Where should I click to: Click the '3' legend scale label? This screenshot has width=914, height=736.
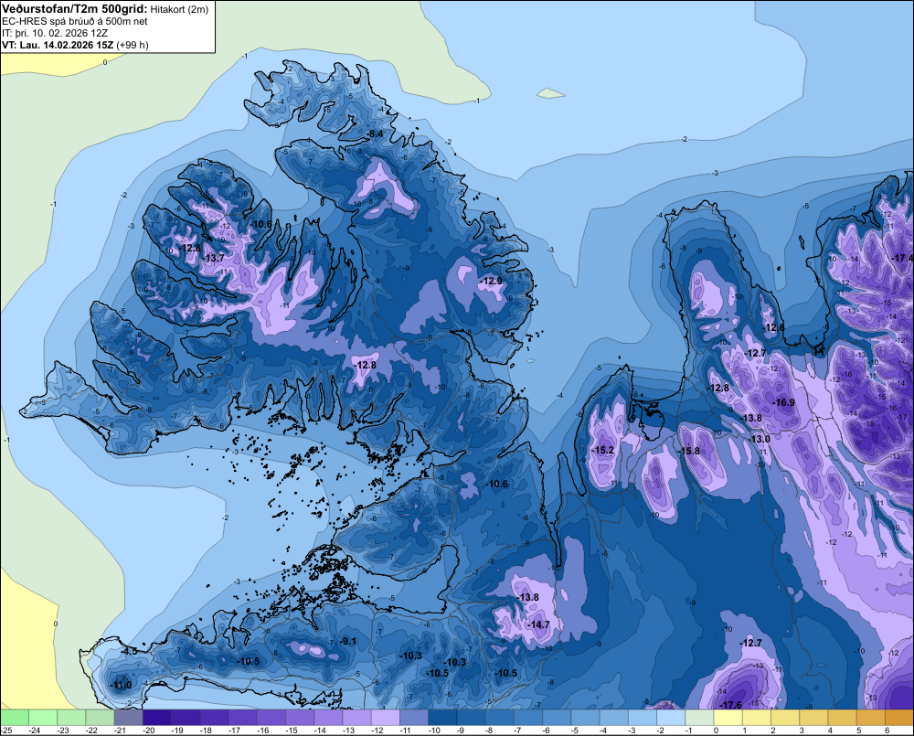point(802,731)
